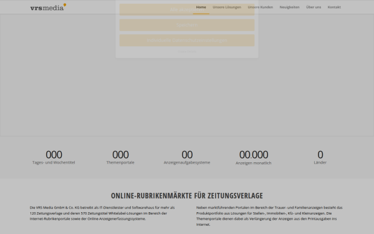Select Über uns in navigation

coord(314,7)
